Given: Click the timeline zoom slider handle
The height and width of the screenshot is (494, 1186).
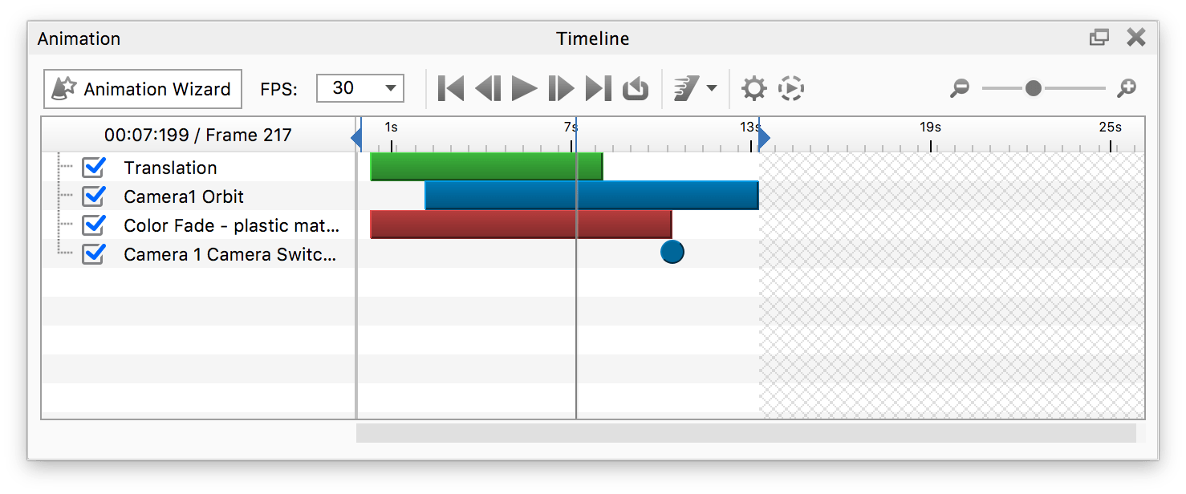Looking at the screenshot, I should (x=1033, y=88).
